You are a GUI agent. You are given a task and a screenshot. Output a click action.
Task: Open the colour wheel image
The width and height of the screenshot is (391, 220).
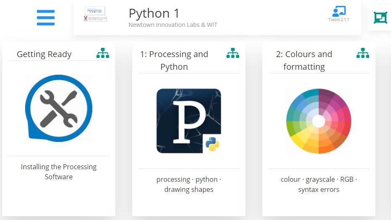[x=319, y=121]
